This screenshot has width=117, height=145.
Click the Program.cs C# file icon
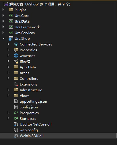pos(16,113)
